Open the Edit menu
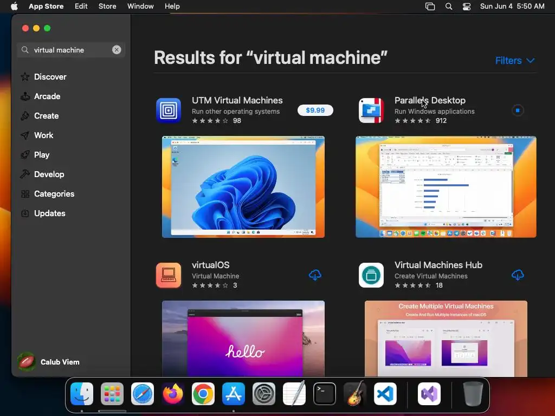555x416 pixels. point(81,6)
